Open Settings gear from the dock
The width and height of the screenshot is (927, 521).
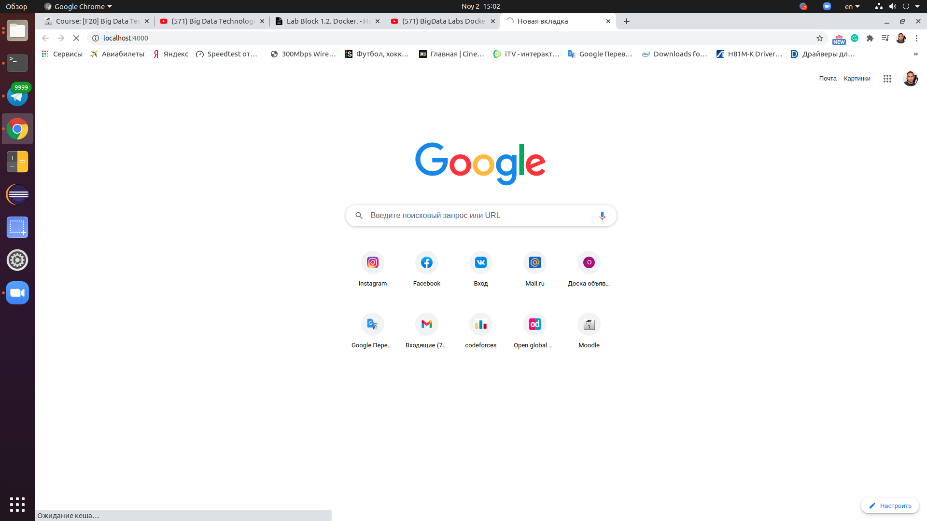(17, 260)
